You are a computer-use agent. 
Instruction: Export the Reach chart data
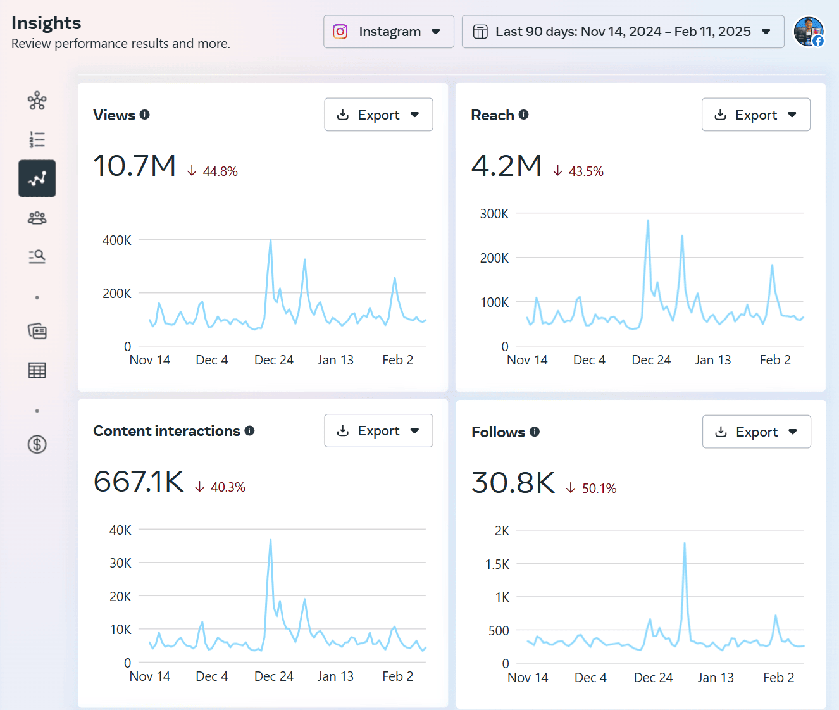click(755, 115)
